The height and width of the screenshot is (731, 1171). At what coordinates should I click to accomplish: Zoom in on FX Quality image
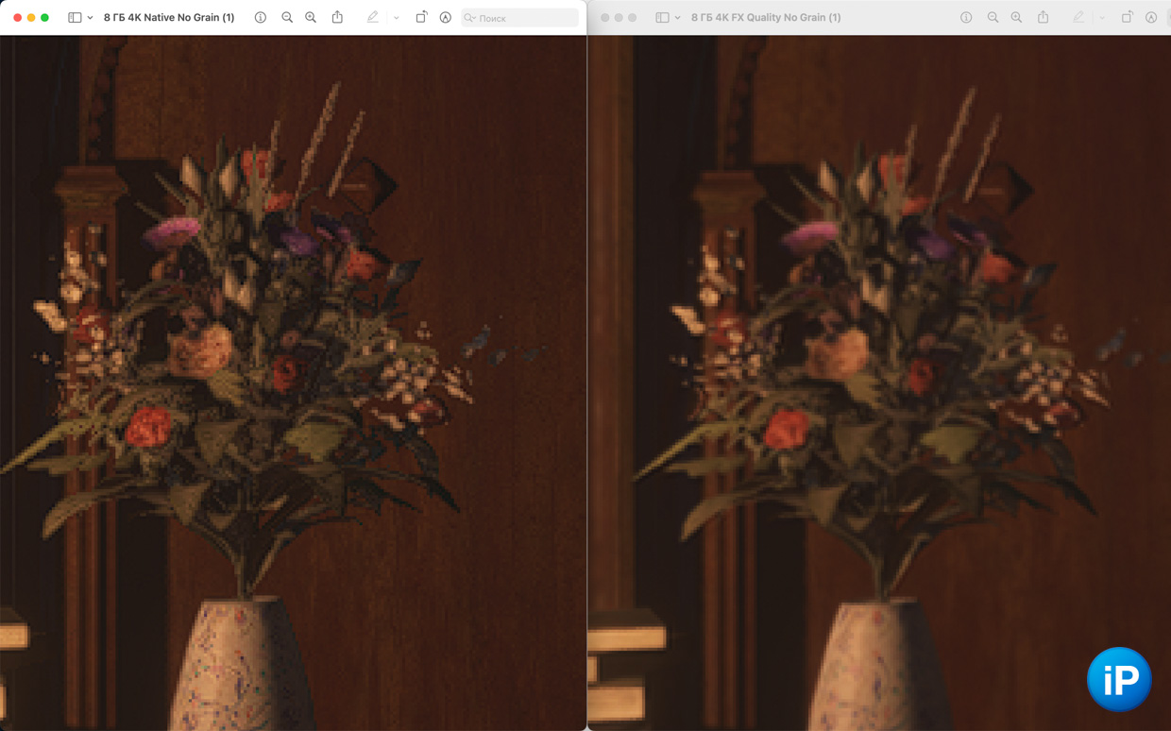[1016, 18]
